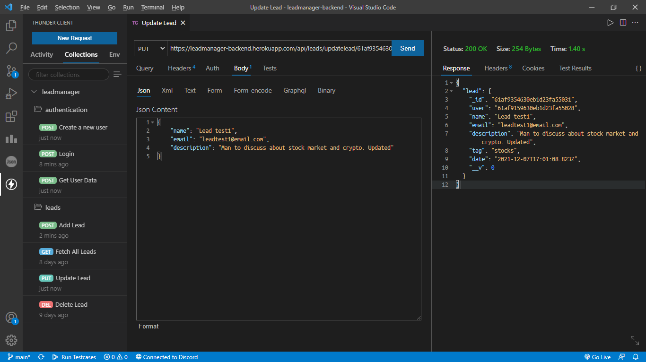Click the Format link below JSON
Viewport: 646px width, 362px height.
[x=148, y=326]
